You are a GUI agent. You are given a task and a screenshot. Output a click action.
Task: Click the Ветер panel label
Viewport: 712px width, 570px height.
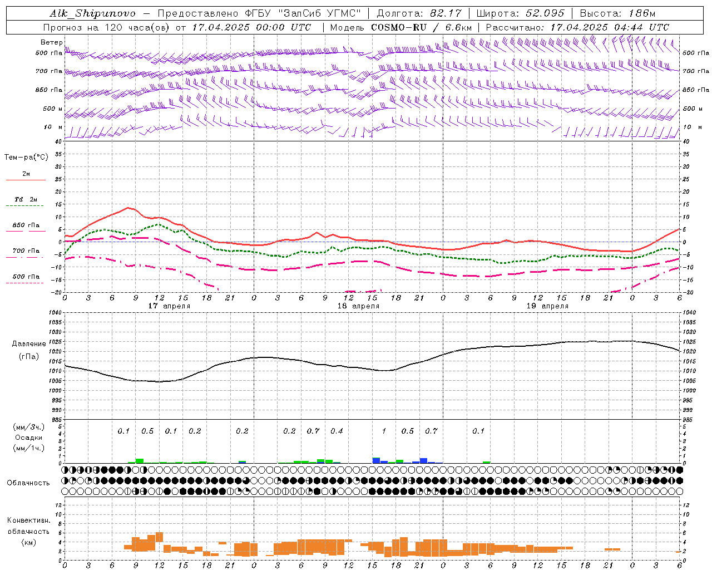(52, 42)
